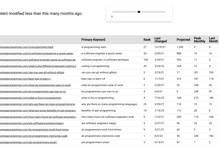Image resolution: width=219 pixels, height=146 pixels.
Task: Click the Primary Keyword column header
Action: click(93, 40)
